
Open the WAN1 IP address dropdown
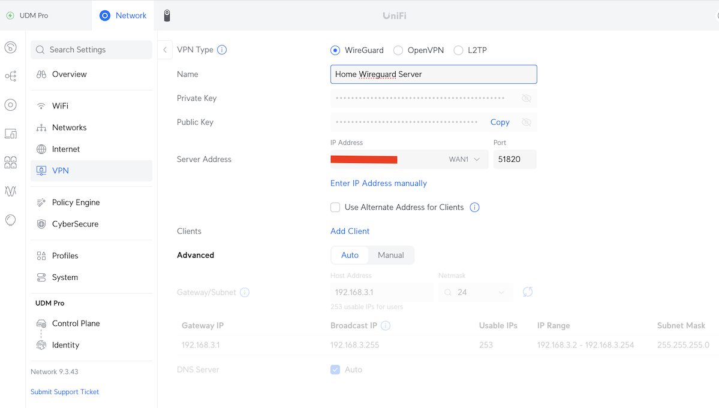click(x=409, y=159)
